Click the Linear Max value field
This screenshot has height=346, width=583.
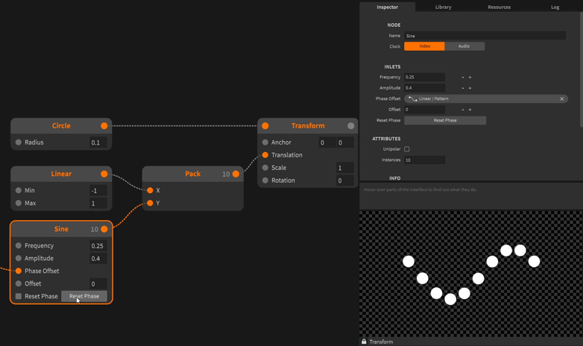click(x=98, y=203)
